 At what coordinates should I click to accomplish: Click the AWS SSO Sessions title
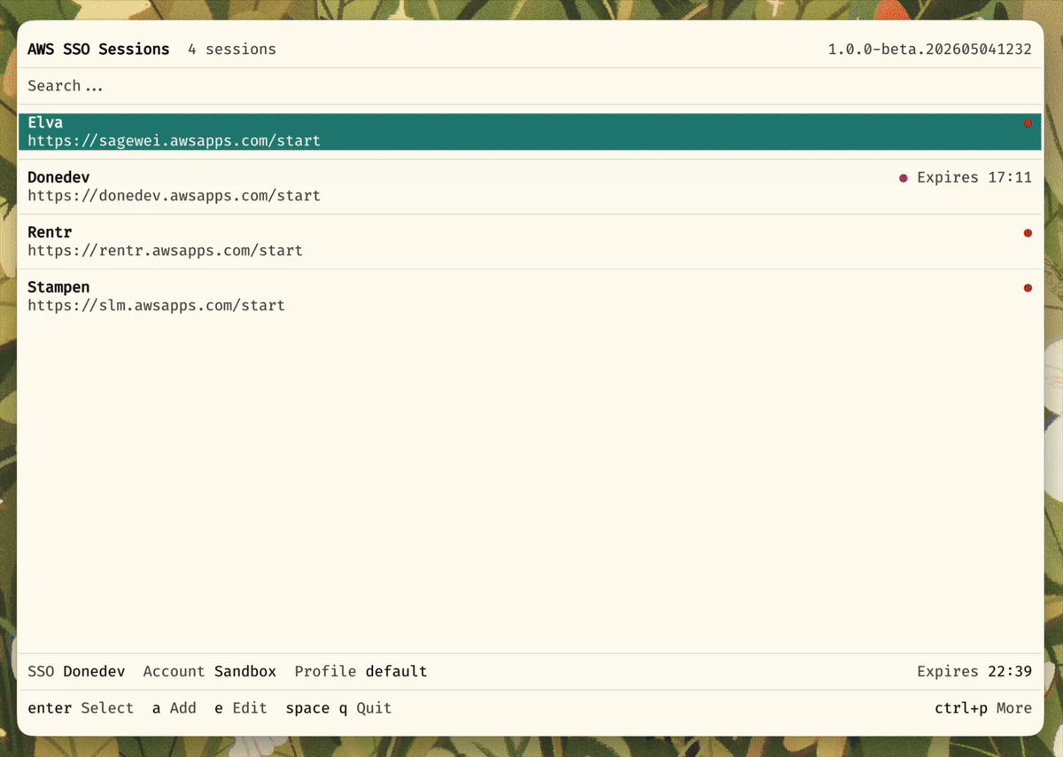[x=98, y=50]
